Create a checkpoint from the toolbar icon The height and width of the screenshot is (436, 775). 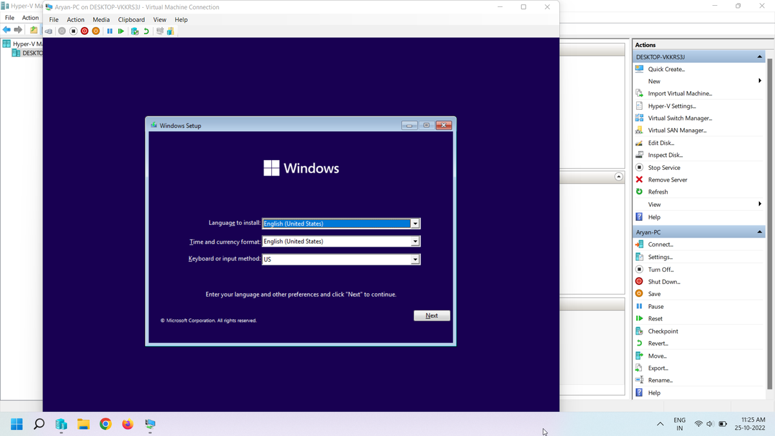(x=134, y=31)
